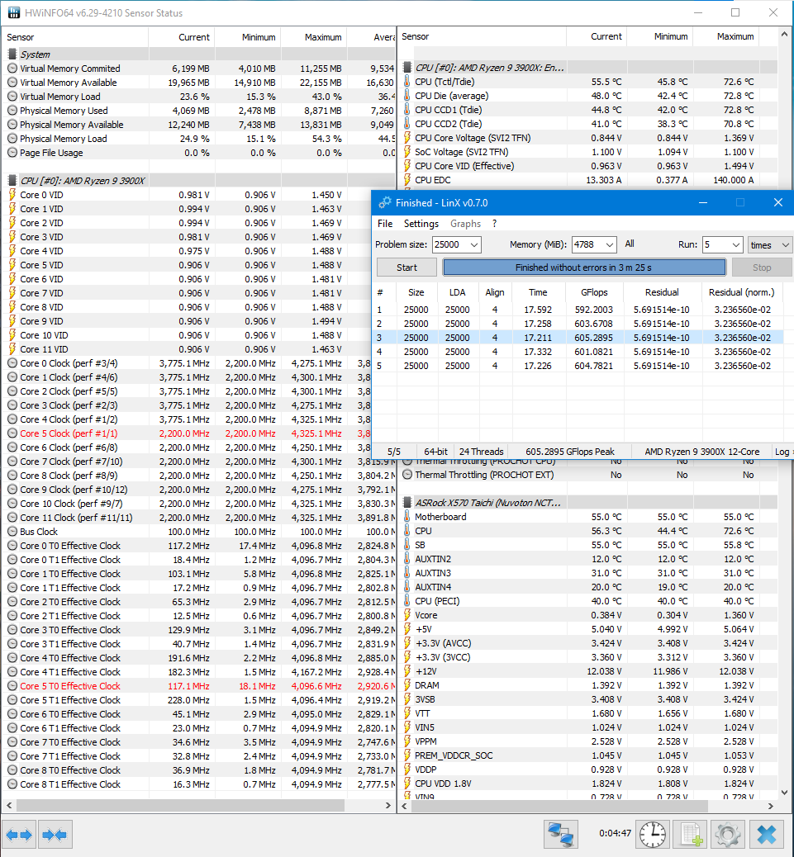794x857 pixels.
Task: Click the clock reset timer icon
Action: click(x=653, y=835)
